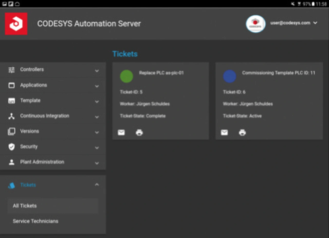Open the Applications menu item
This screenshot has height=238, width=329.
point(53,85)
